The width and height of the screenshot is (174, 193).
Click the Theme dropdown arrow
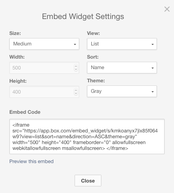point(153,92)
